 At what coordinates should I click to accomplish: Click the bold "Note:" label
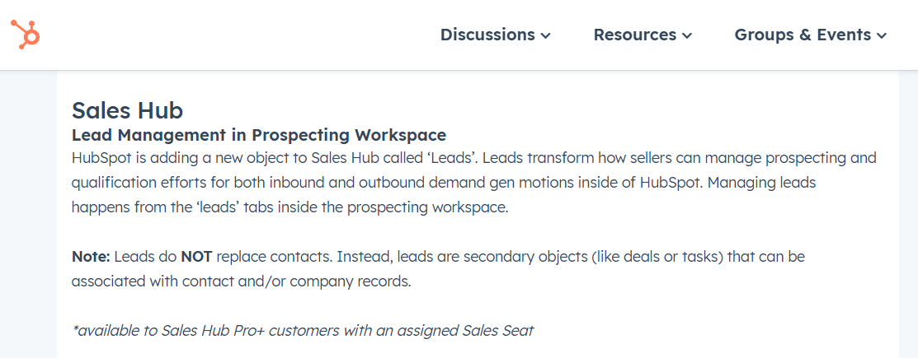(x=90, y=257)
